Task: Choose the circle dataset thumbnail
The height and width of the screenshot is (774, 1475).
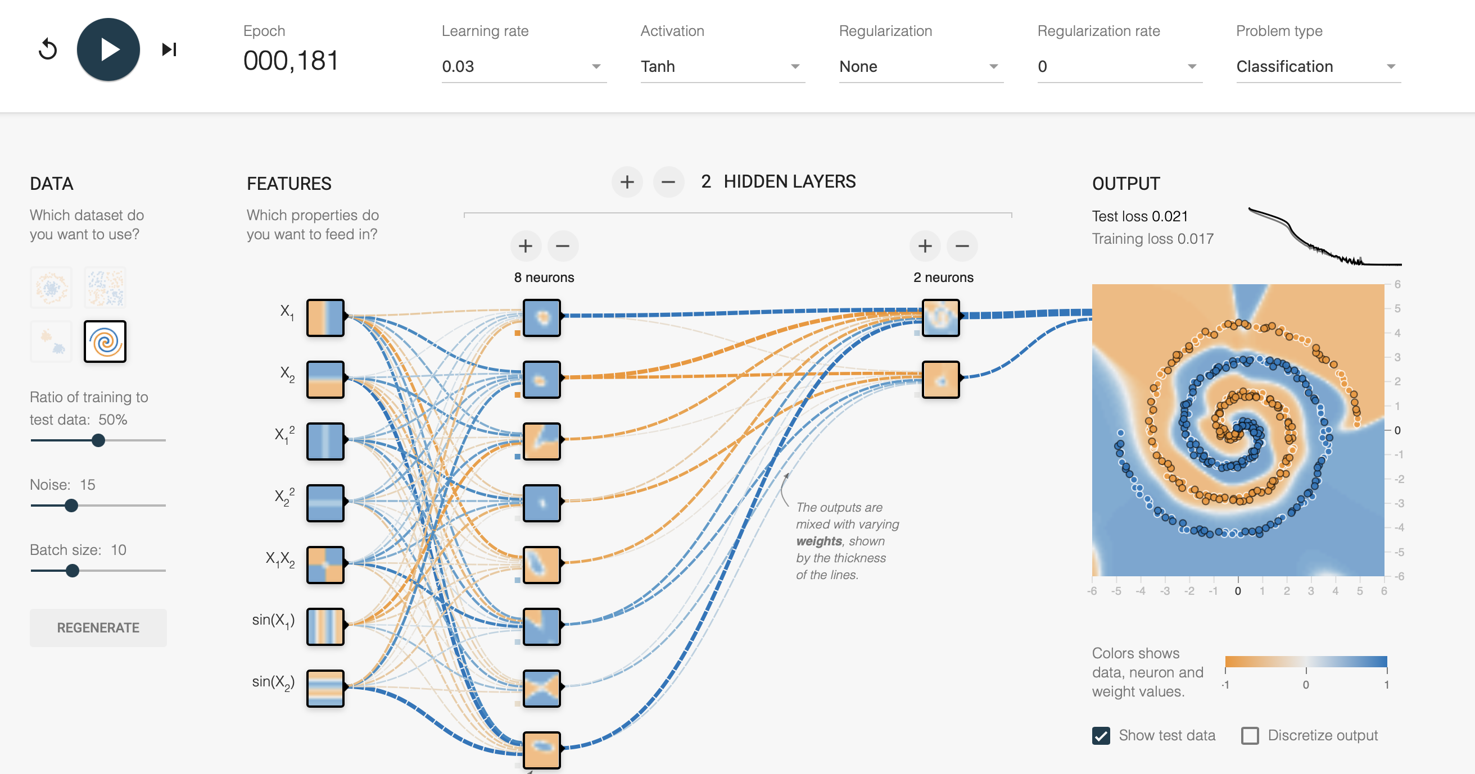Action: tap(51, 288)
